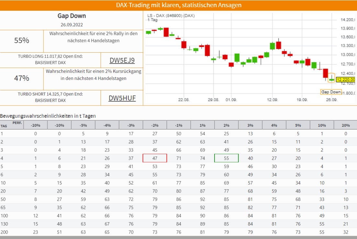Image resolution: width=357 pixels, height=239 pixels.
Task: Click row label 200 in TAG column
Action: (4, 232)
